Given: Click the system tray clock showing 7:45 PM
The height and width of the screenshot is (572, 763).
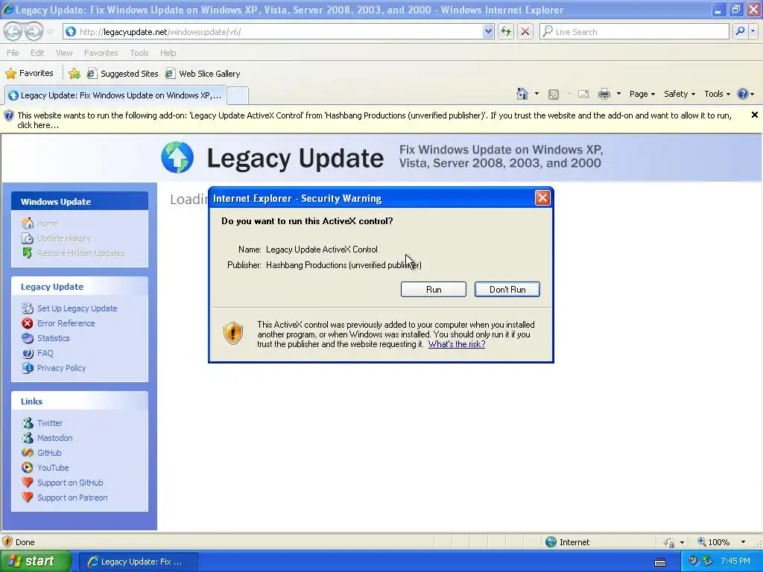Looking at the screenshot, I should 735,562.
